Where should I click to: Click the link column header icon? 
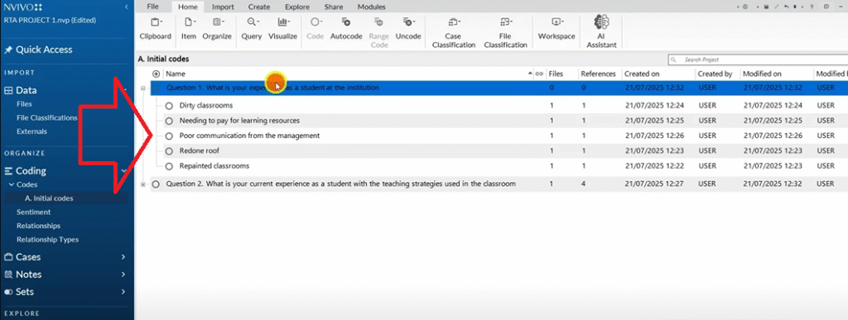(x=539, y=74)
